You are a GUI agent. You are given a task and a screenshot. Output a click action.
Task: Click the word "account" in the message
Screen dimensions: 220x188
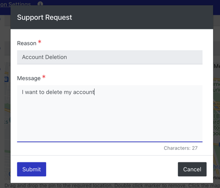(83, 92)
